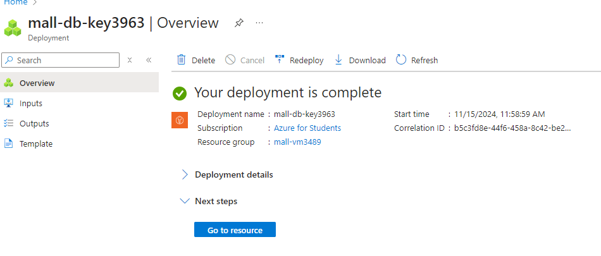This screenshot has width=601, height=256.
Task: Click the Outputs checklist sidebar icon
Action: coord(8,123)
